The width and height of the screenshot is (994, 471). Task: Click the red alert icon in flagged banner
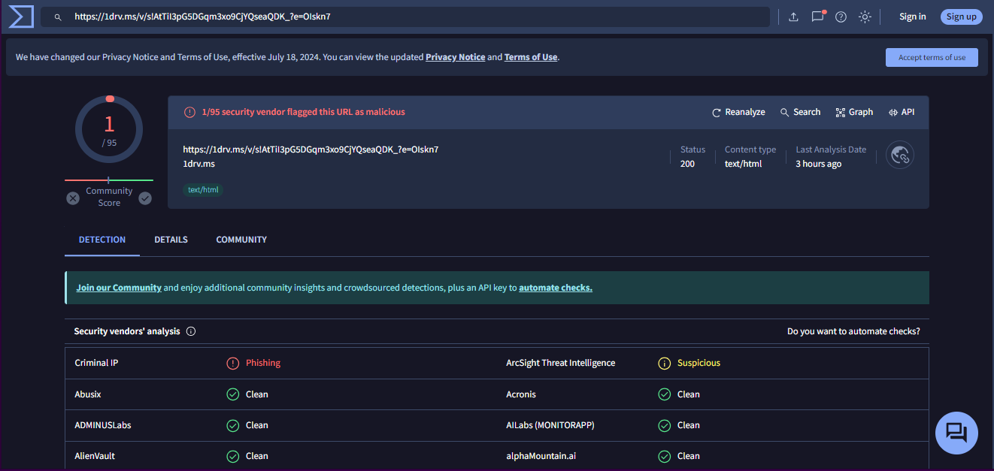tap(189, 112)
